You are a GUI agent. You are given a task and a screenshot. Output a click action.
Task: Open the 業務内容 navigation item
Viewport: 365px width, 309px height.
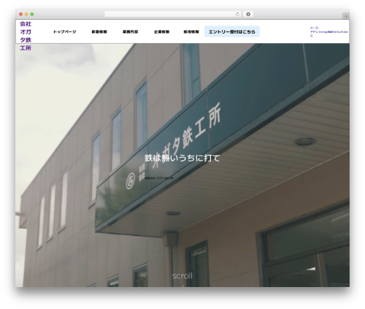pos(131,31)
